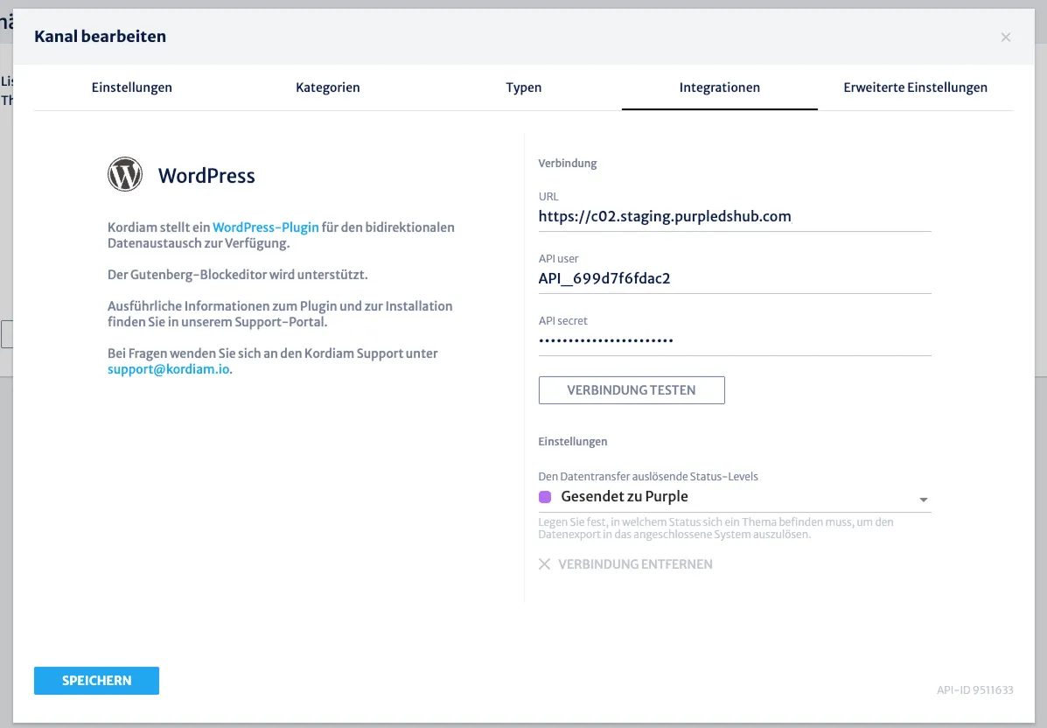Switch to the Typen tab
1047x728 pixels.
point(523,87)
